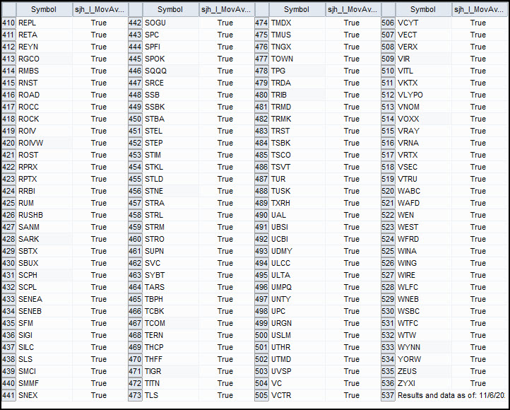Select the VRTX symbol cell

[424, 156]
